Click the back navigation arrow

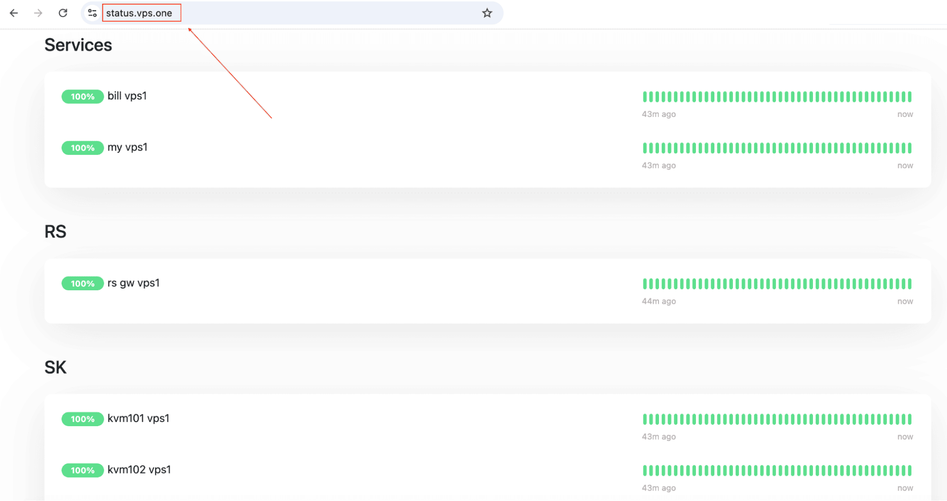coord(14,13)
